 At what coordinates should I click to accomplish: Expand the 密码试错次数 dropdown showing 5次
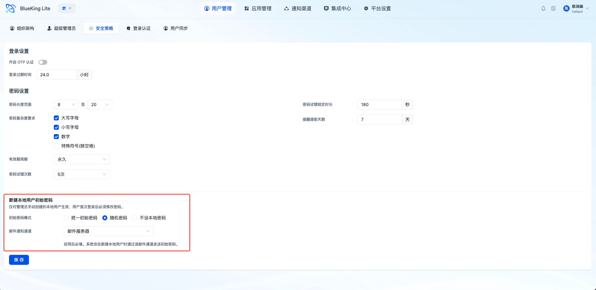point(82,174)
